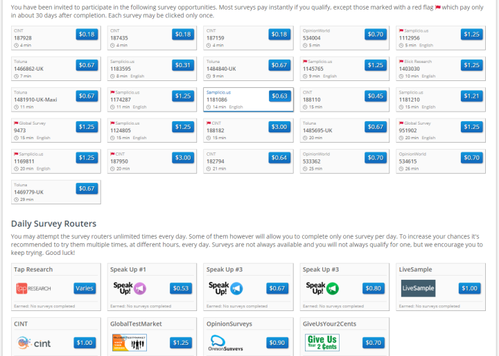Screen dimensions: 499x356
Task: Select survey ID 1485695-UK text
Action: pyautogui.click(x=317, y=131)
